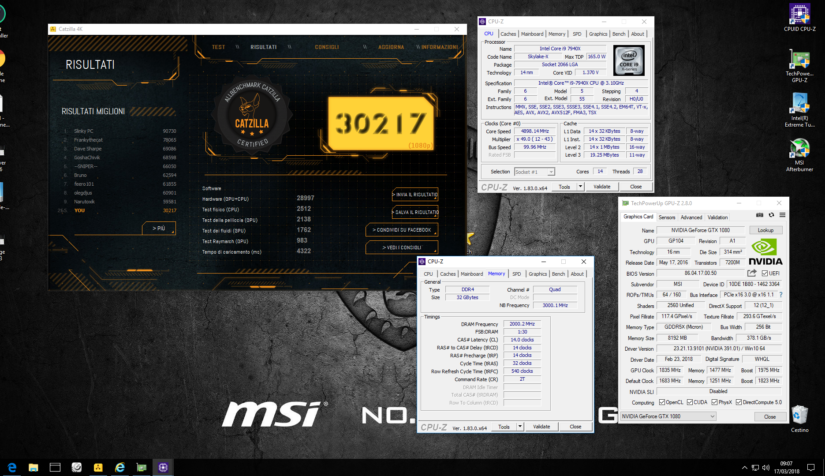Open the notification center icon
The image size is (825, 476).
[x=810, y=468]
